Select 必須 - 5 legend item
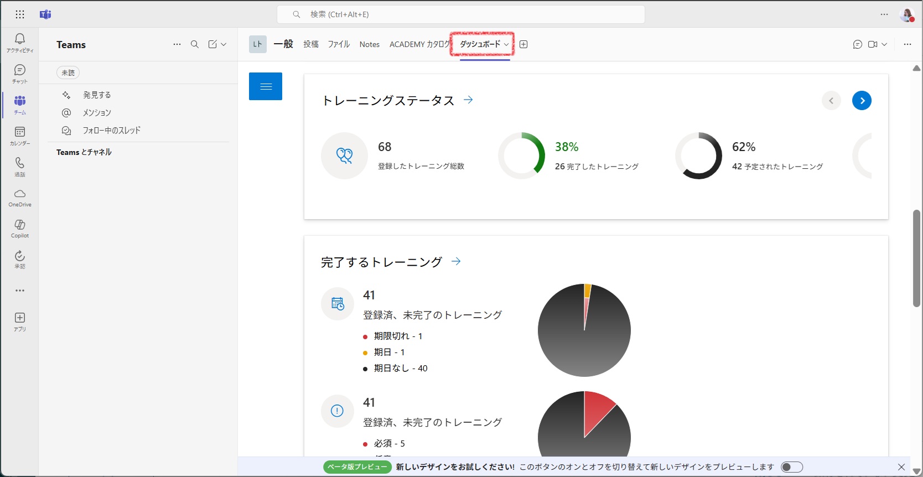The width and height of the screenshot is (923, 477). point(384,444)
